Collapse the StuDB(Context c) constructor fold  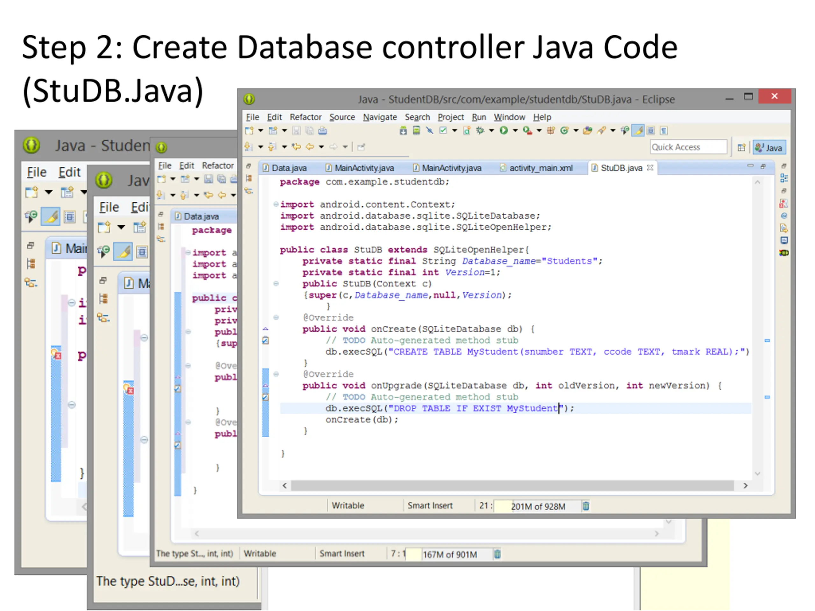[276, 284]
